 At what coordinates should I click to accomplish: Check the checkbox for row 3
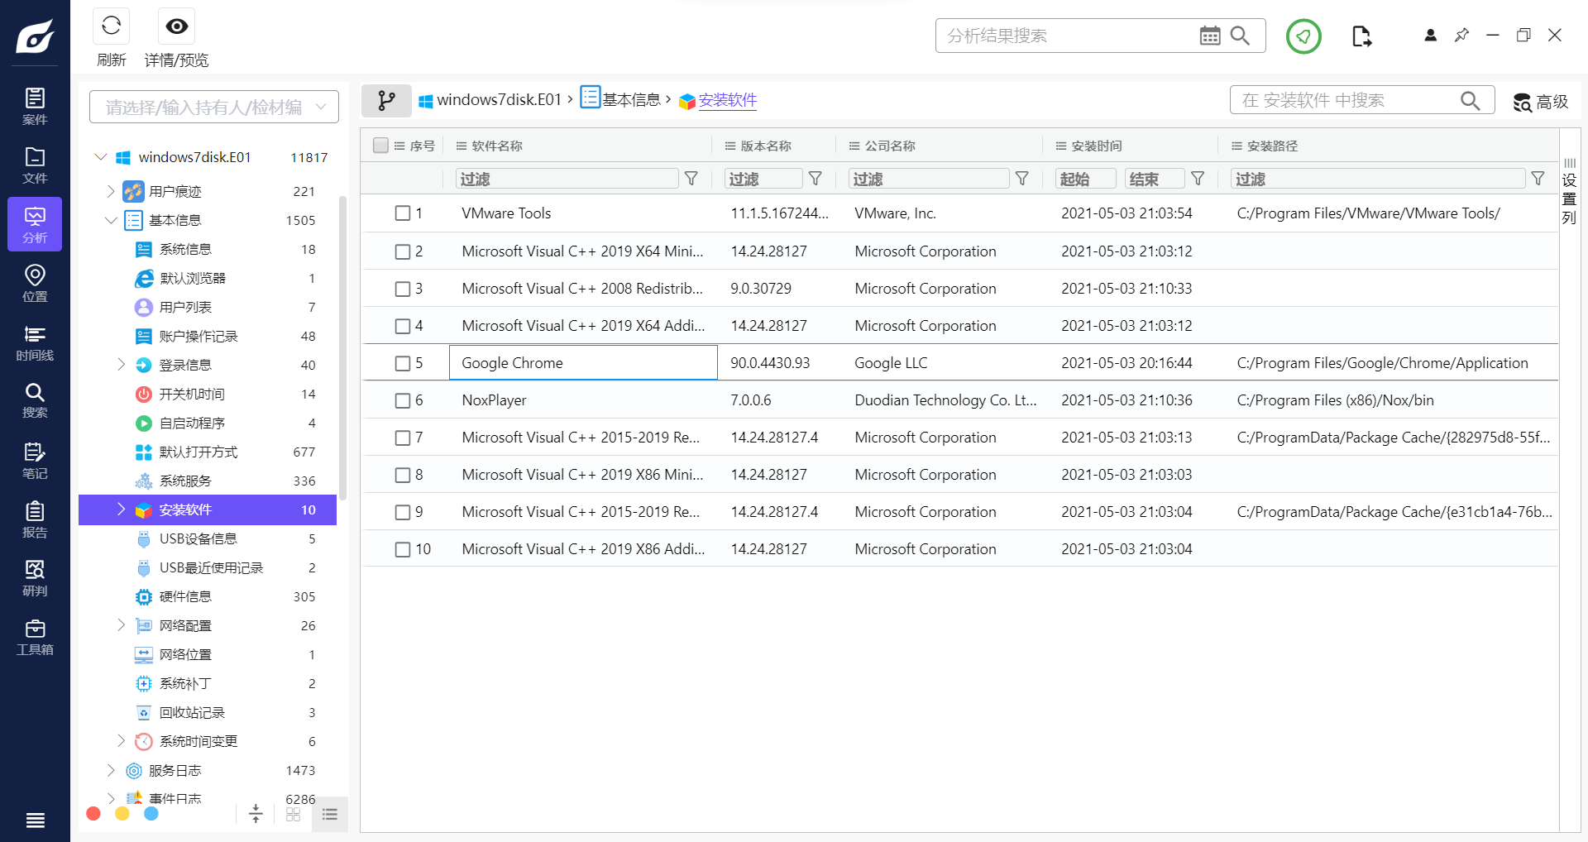click(x=403, y=289)
